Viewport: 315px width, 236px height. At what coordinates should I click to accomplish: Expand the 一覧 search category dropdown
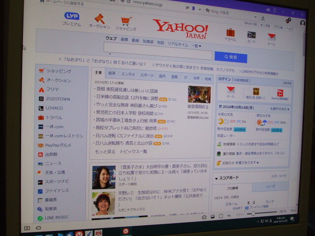point(196,46)
